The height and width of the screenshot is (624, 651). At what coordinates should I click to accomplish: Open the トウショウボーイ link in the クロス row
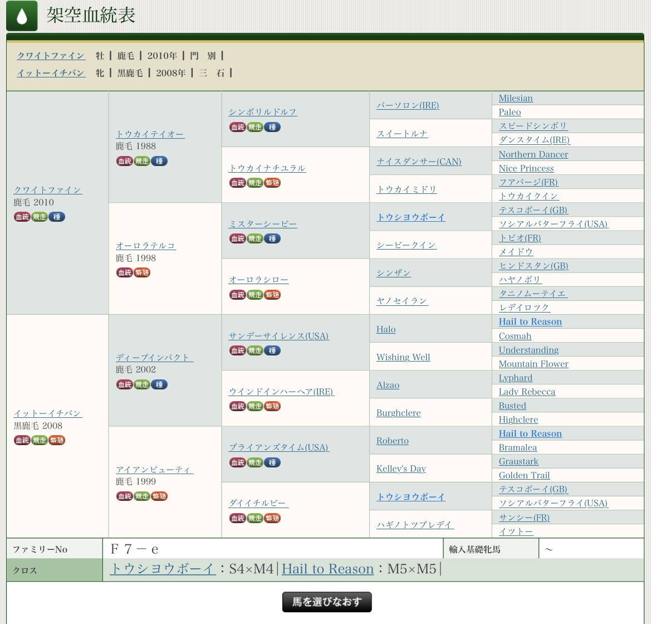point(163,569)
